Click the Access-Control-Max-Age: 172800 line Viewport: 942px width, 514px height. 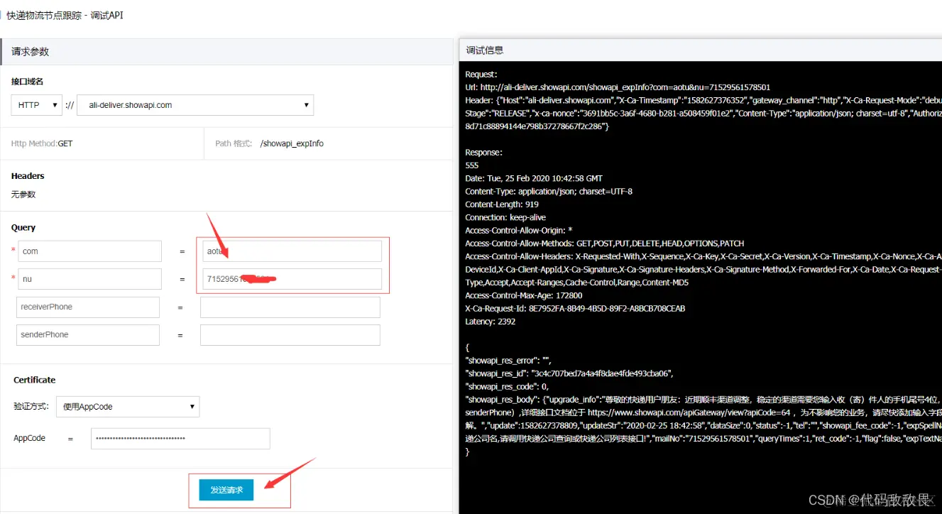pyautogui.click(x=524, y=295)
